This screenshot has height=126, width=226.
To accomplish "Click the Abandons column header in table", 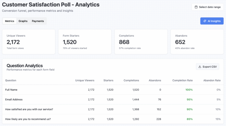I will coord(155,80).
